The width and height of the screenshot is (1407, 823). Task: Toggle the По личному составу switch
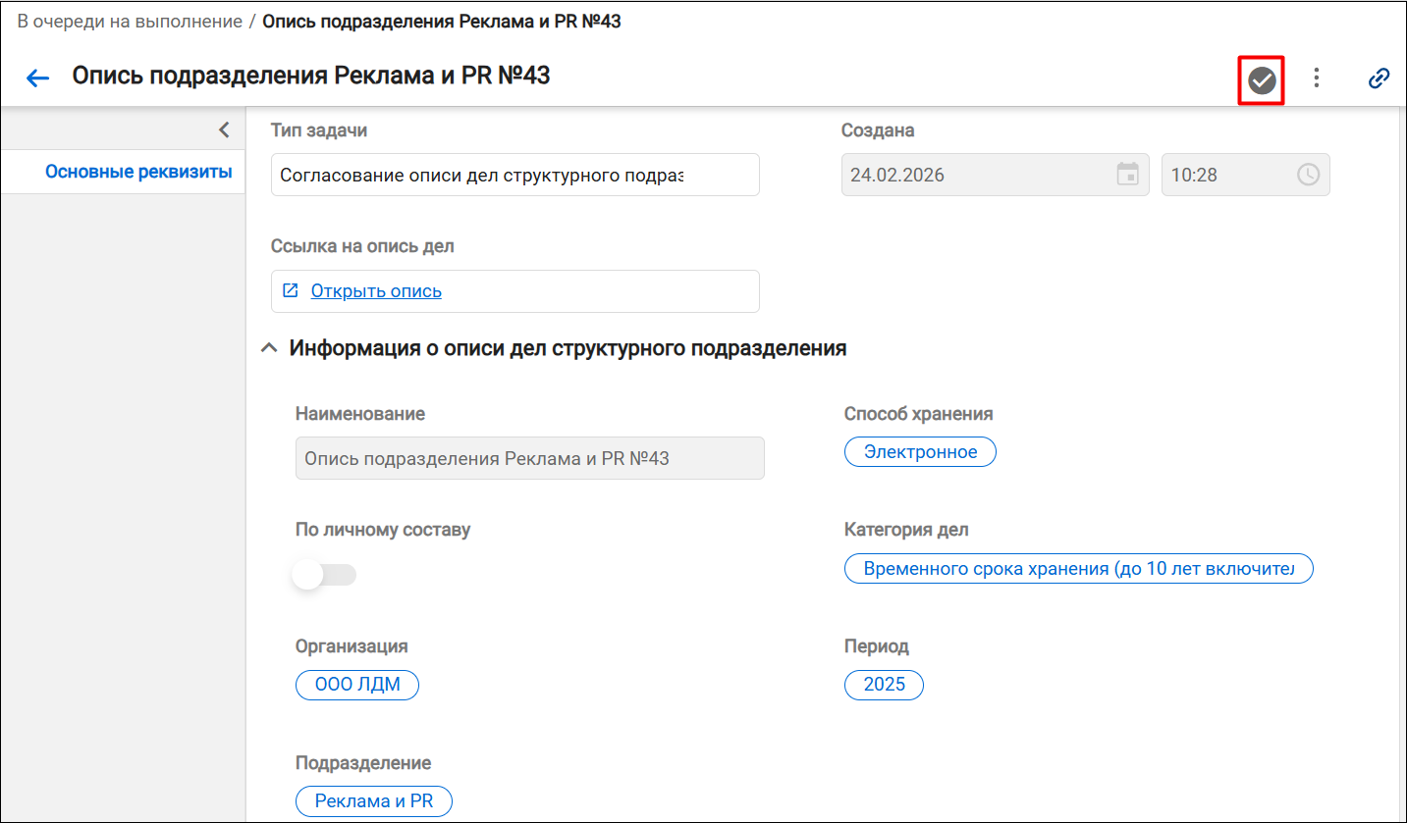click(325, 575)
